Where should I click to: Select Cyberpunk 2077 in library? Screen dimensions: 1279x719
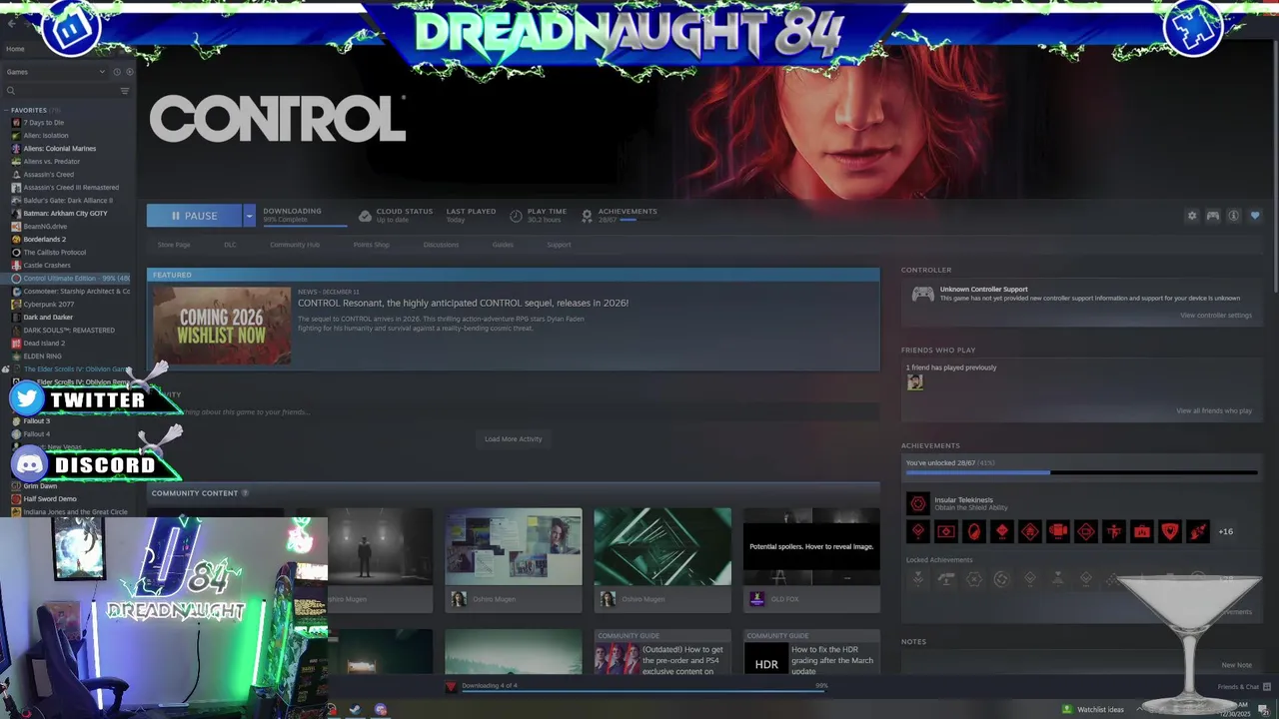pyautogui.click(x=49, y=305)
